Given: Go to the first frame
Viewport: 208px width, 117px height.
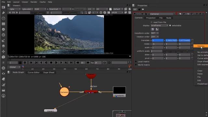Looking at the screenshot, I should [31, 63].
